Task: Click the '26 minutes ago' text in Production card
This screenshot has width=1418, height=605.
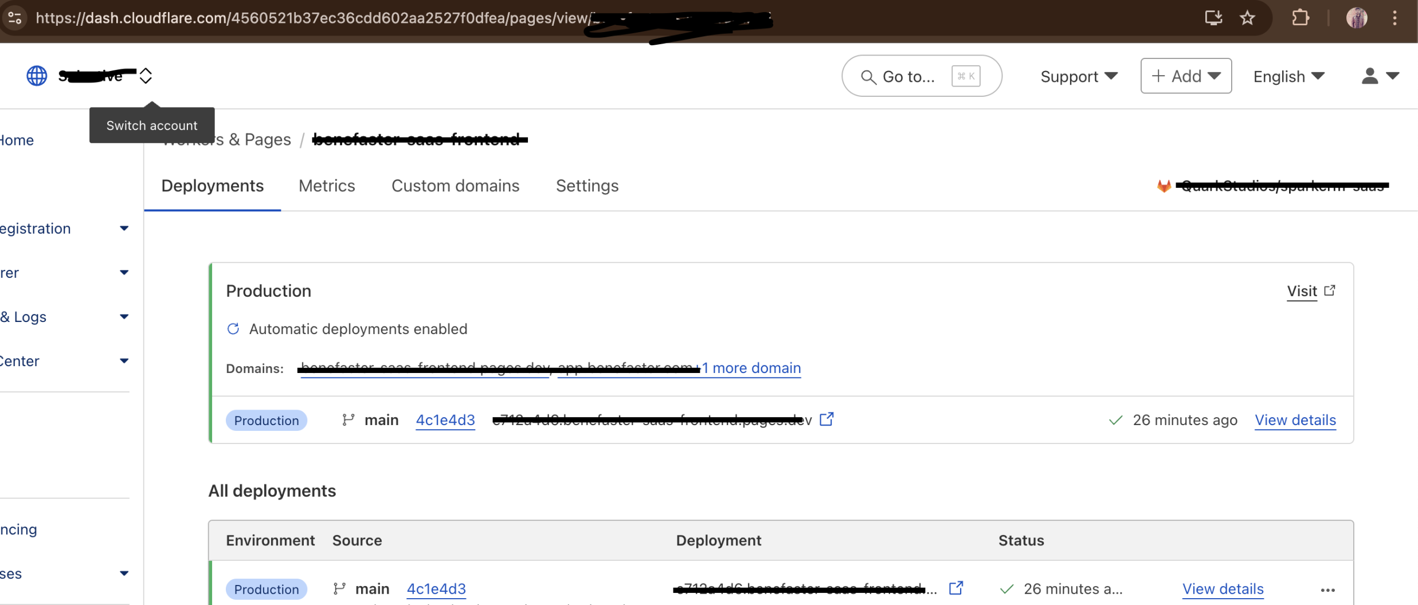Action: pyautogui.click(x=1185, y=420)
